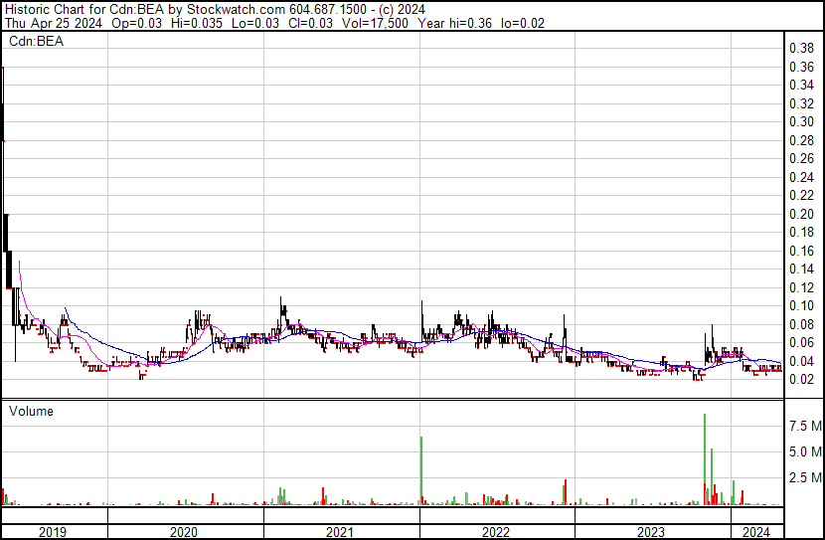
Task: Click the 0.20 price axis label
Action: click(802, 214)
